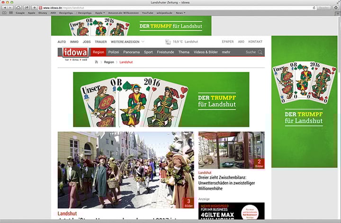The image size is (341, 223).
Task: Open the iCloud tabs button
Action: (18, 8)
